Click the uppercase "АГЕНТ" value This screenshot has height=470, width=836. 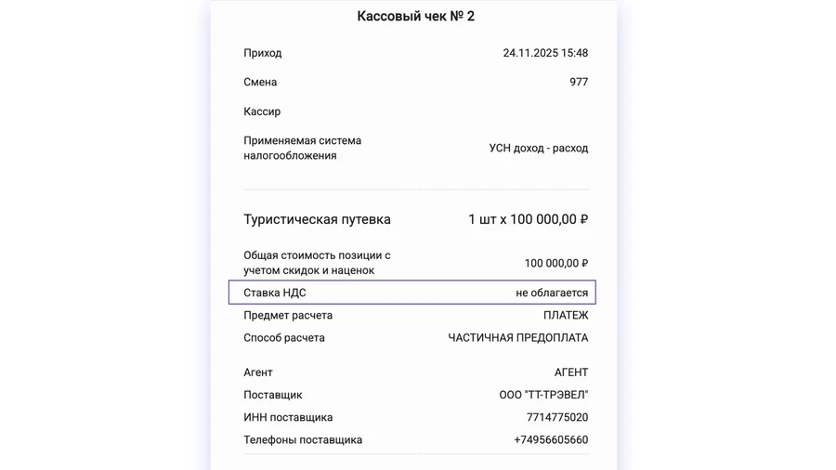(571, 372)
